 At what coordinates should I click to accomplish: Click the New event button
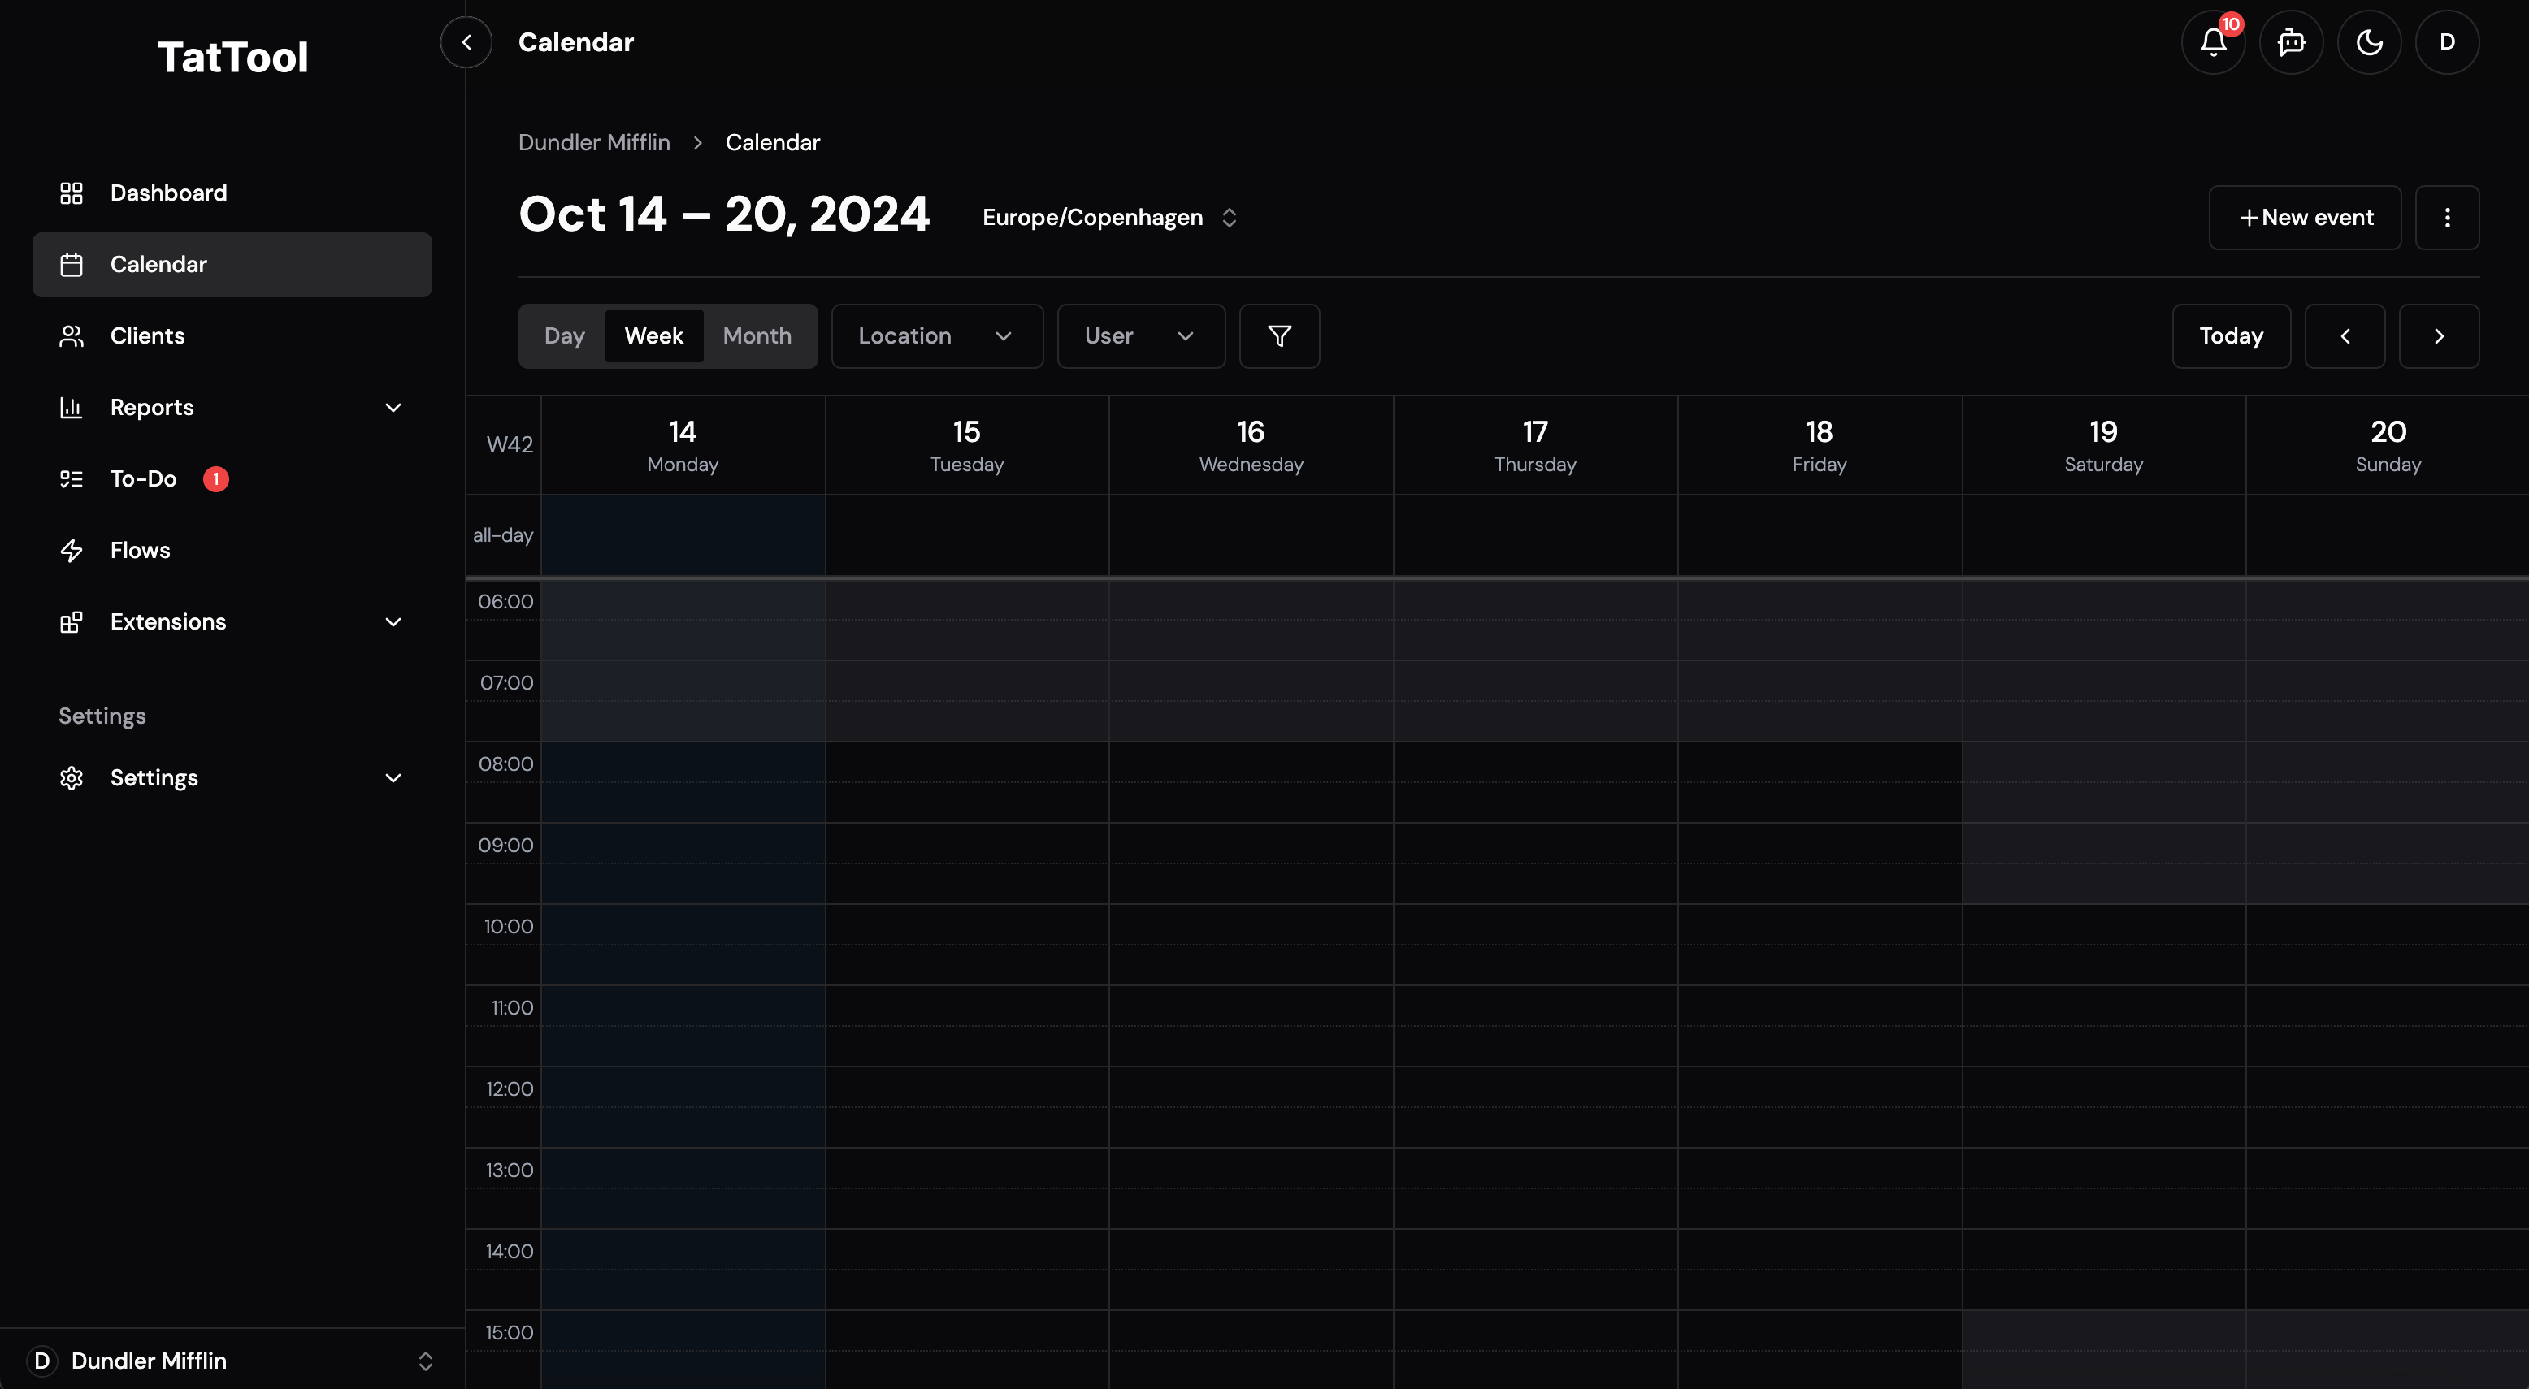[2304, 218]
